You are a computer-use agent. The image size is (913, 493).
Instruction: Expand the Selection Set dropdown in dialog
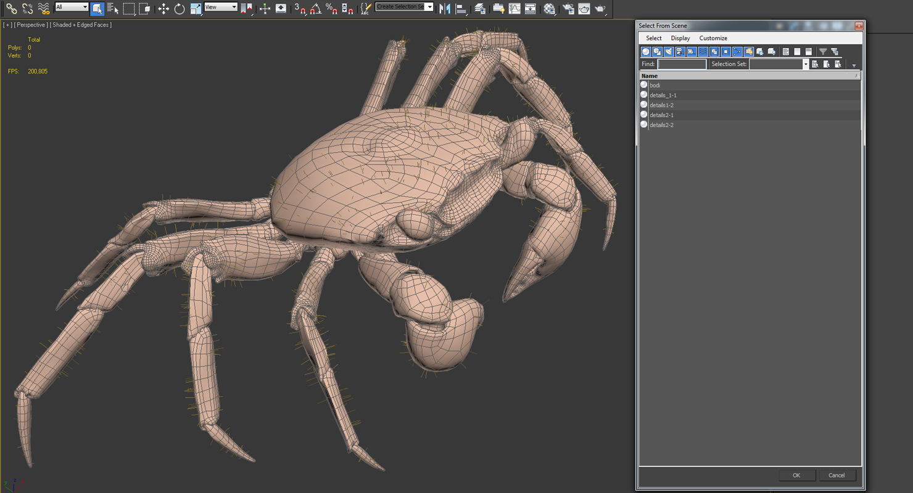tap(805, 64)
